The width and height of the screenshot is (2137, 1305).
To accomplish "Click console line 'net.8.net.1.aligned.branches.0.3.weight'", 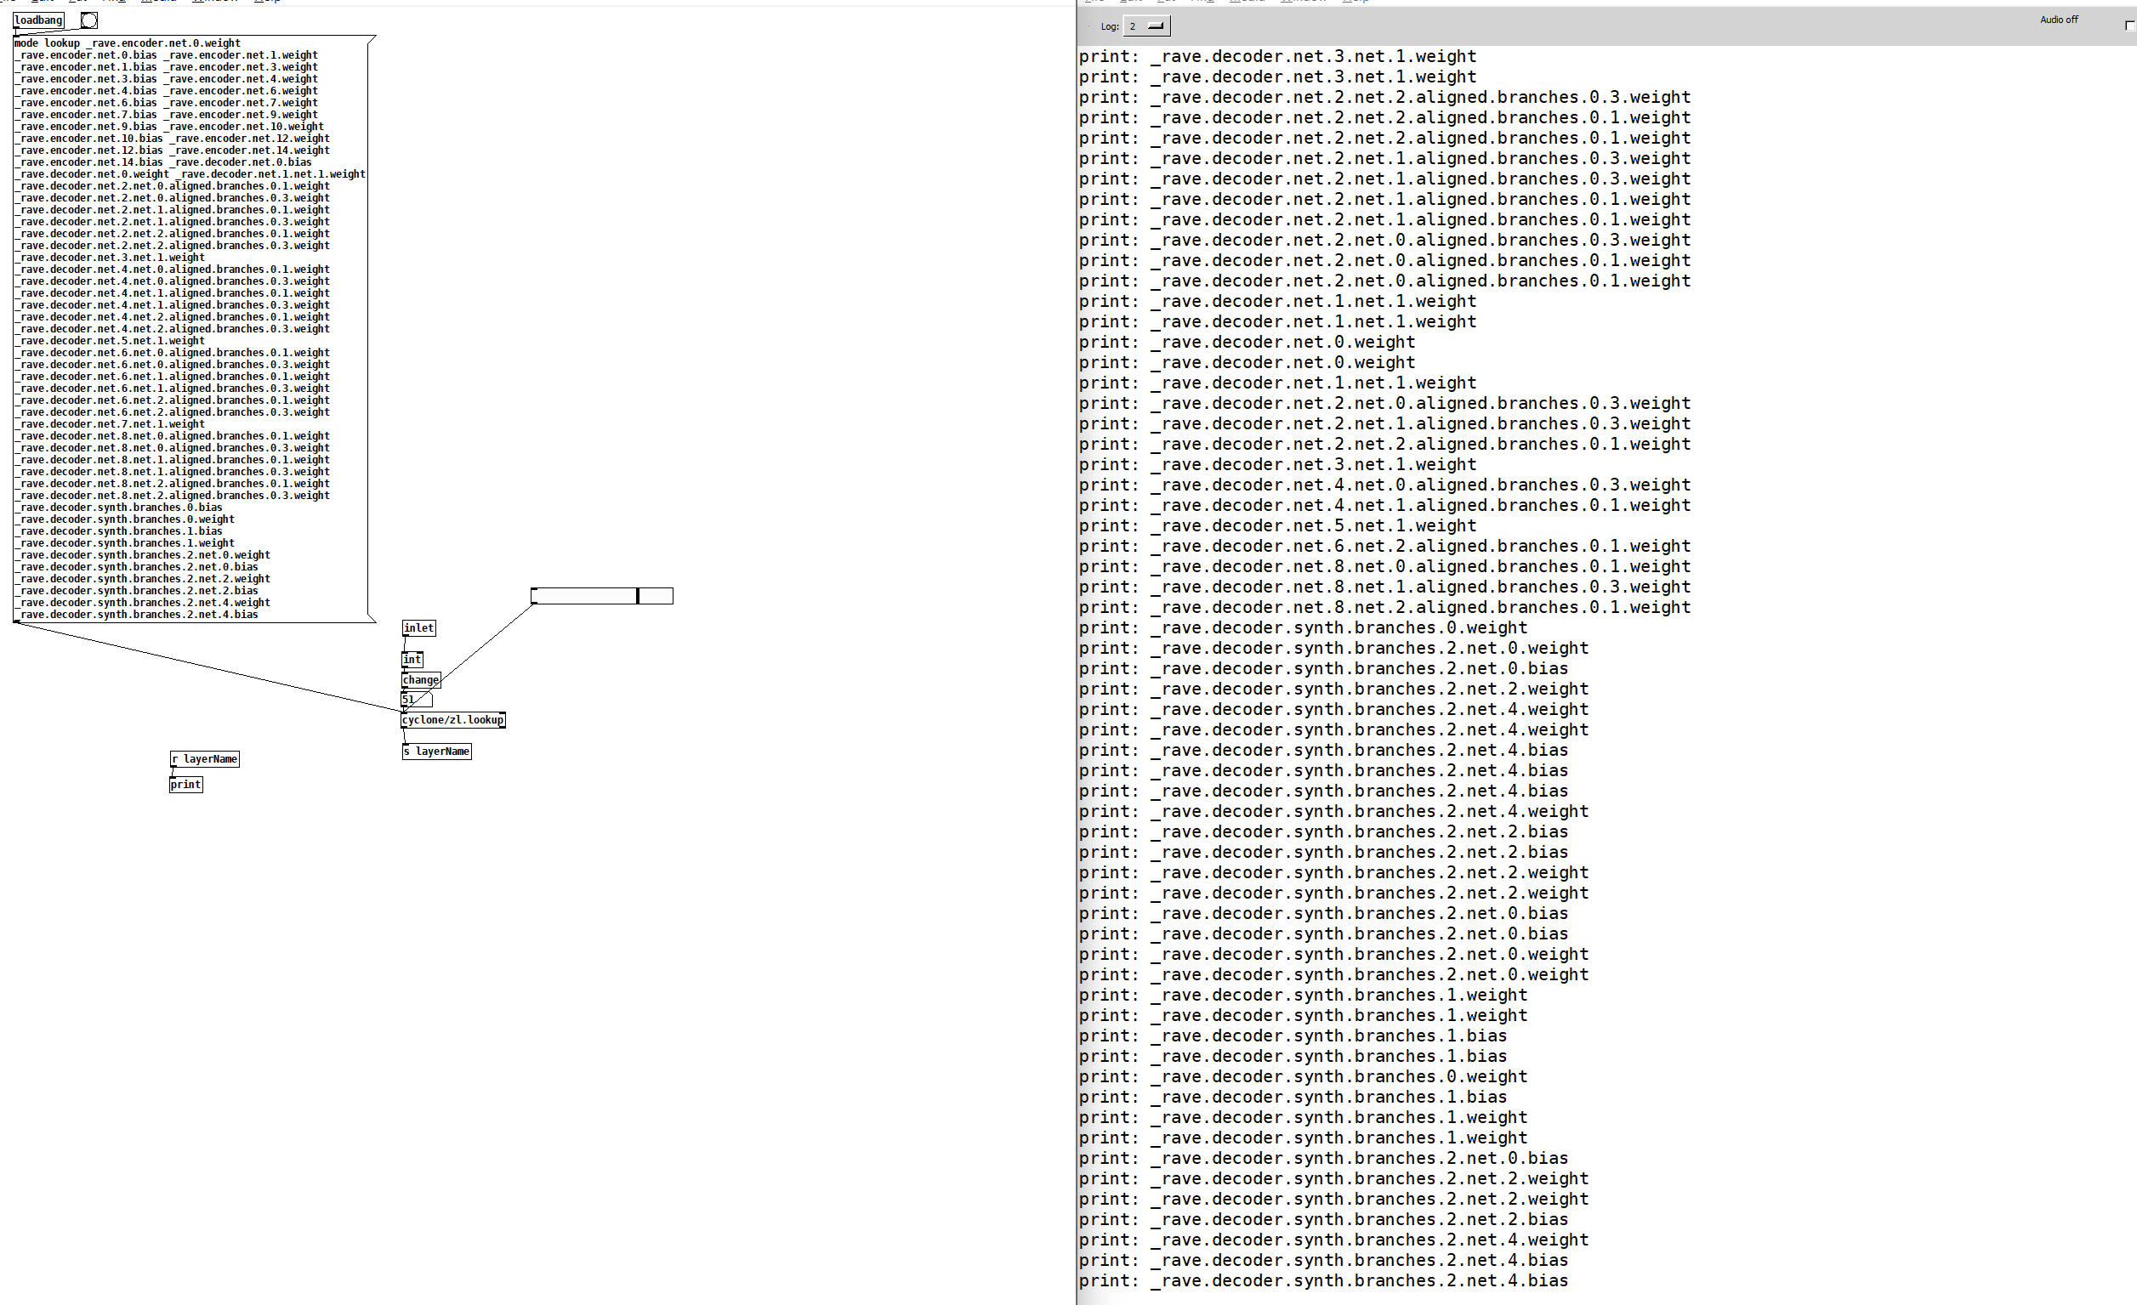I will (x=1385, y=587).
